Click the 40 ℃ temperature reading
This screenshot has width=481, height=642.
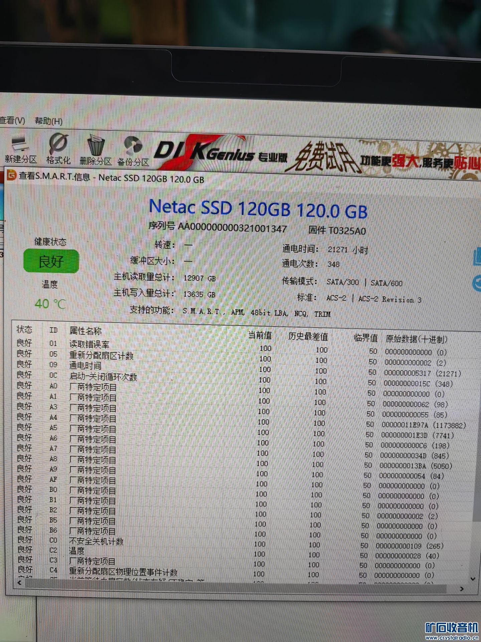pyautogui.click(x=50, y=304)
